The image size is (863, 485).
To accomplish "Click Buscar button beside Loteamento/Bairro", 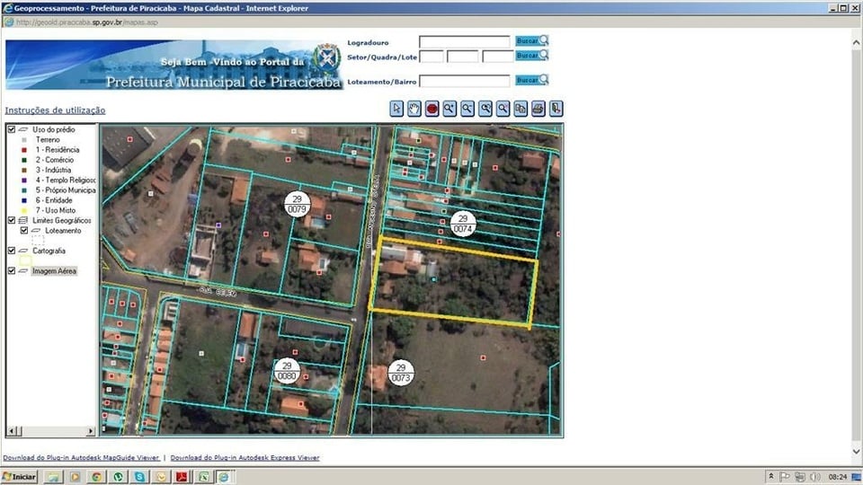I will (531, 80).
